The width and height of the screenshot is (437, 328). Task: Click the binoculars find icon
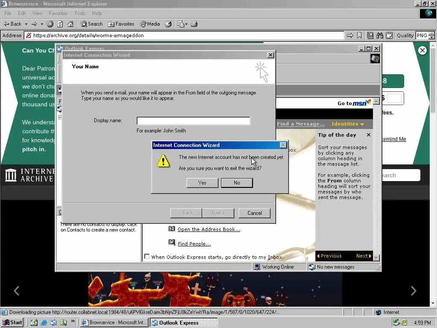(379, 35)
